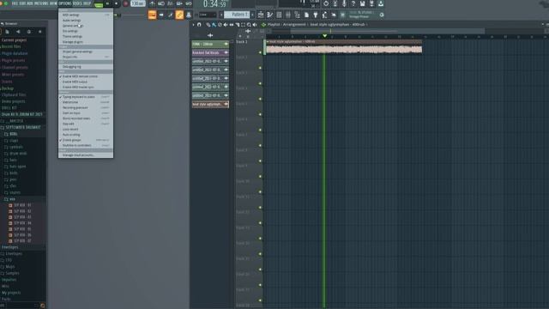Click the save project disk icon

(x=362, y=3)
